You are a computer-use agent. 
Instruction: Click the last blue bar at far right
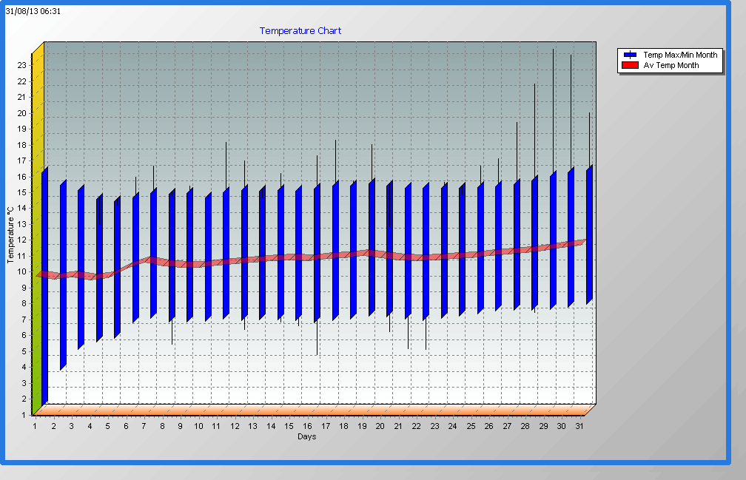point(589,237)
